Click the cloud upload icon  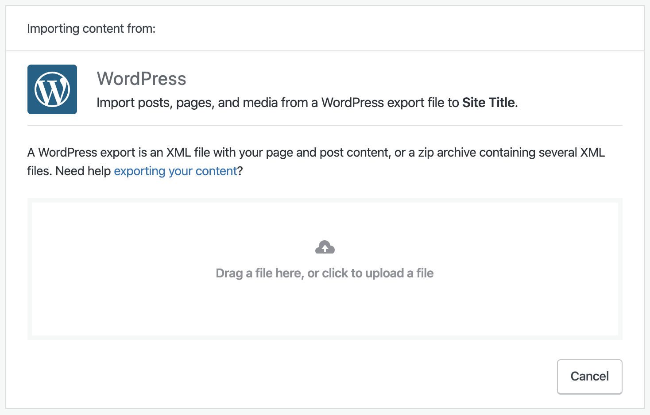click(x=325, y=247)
